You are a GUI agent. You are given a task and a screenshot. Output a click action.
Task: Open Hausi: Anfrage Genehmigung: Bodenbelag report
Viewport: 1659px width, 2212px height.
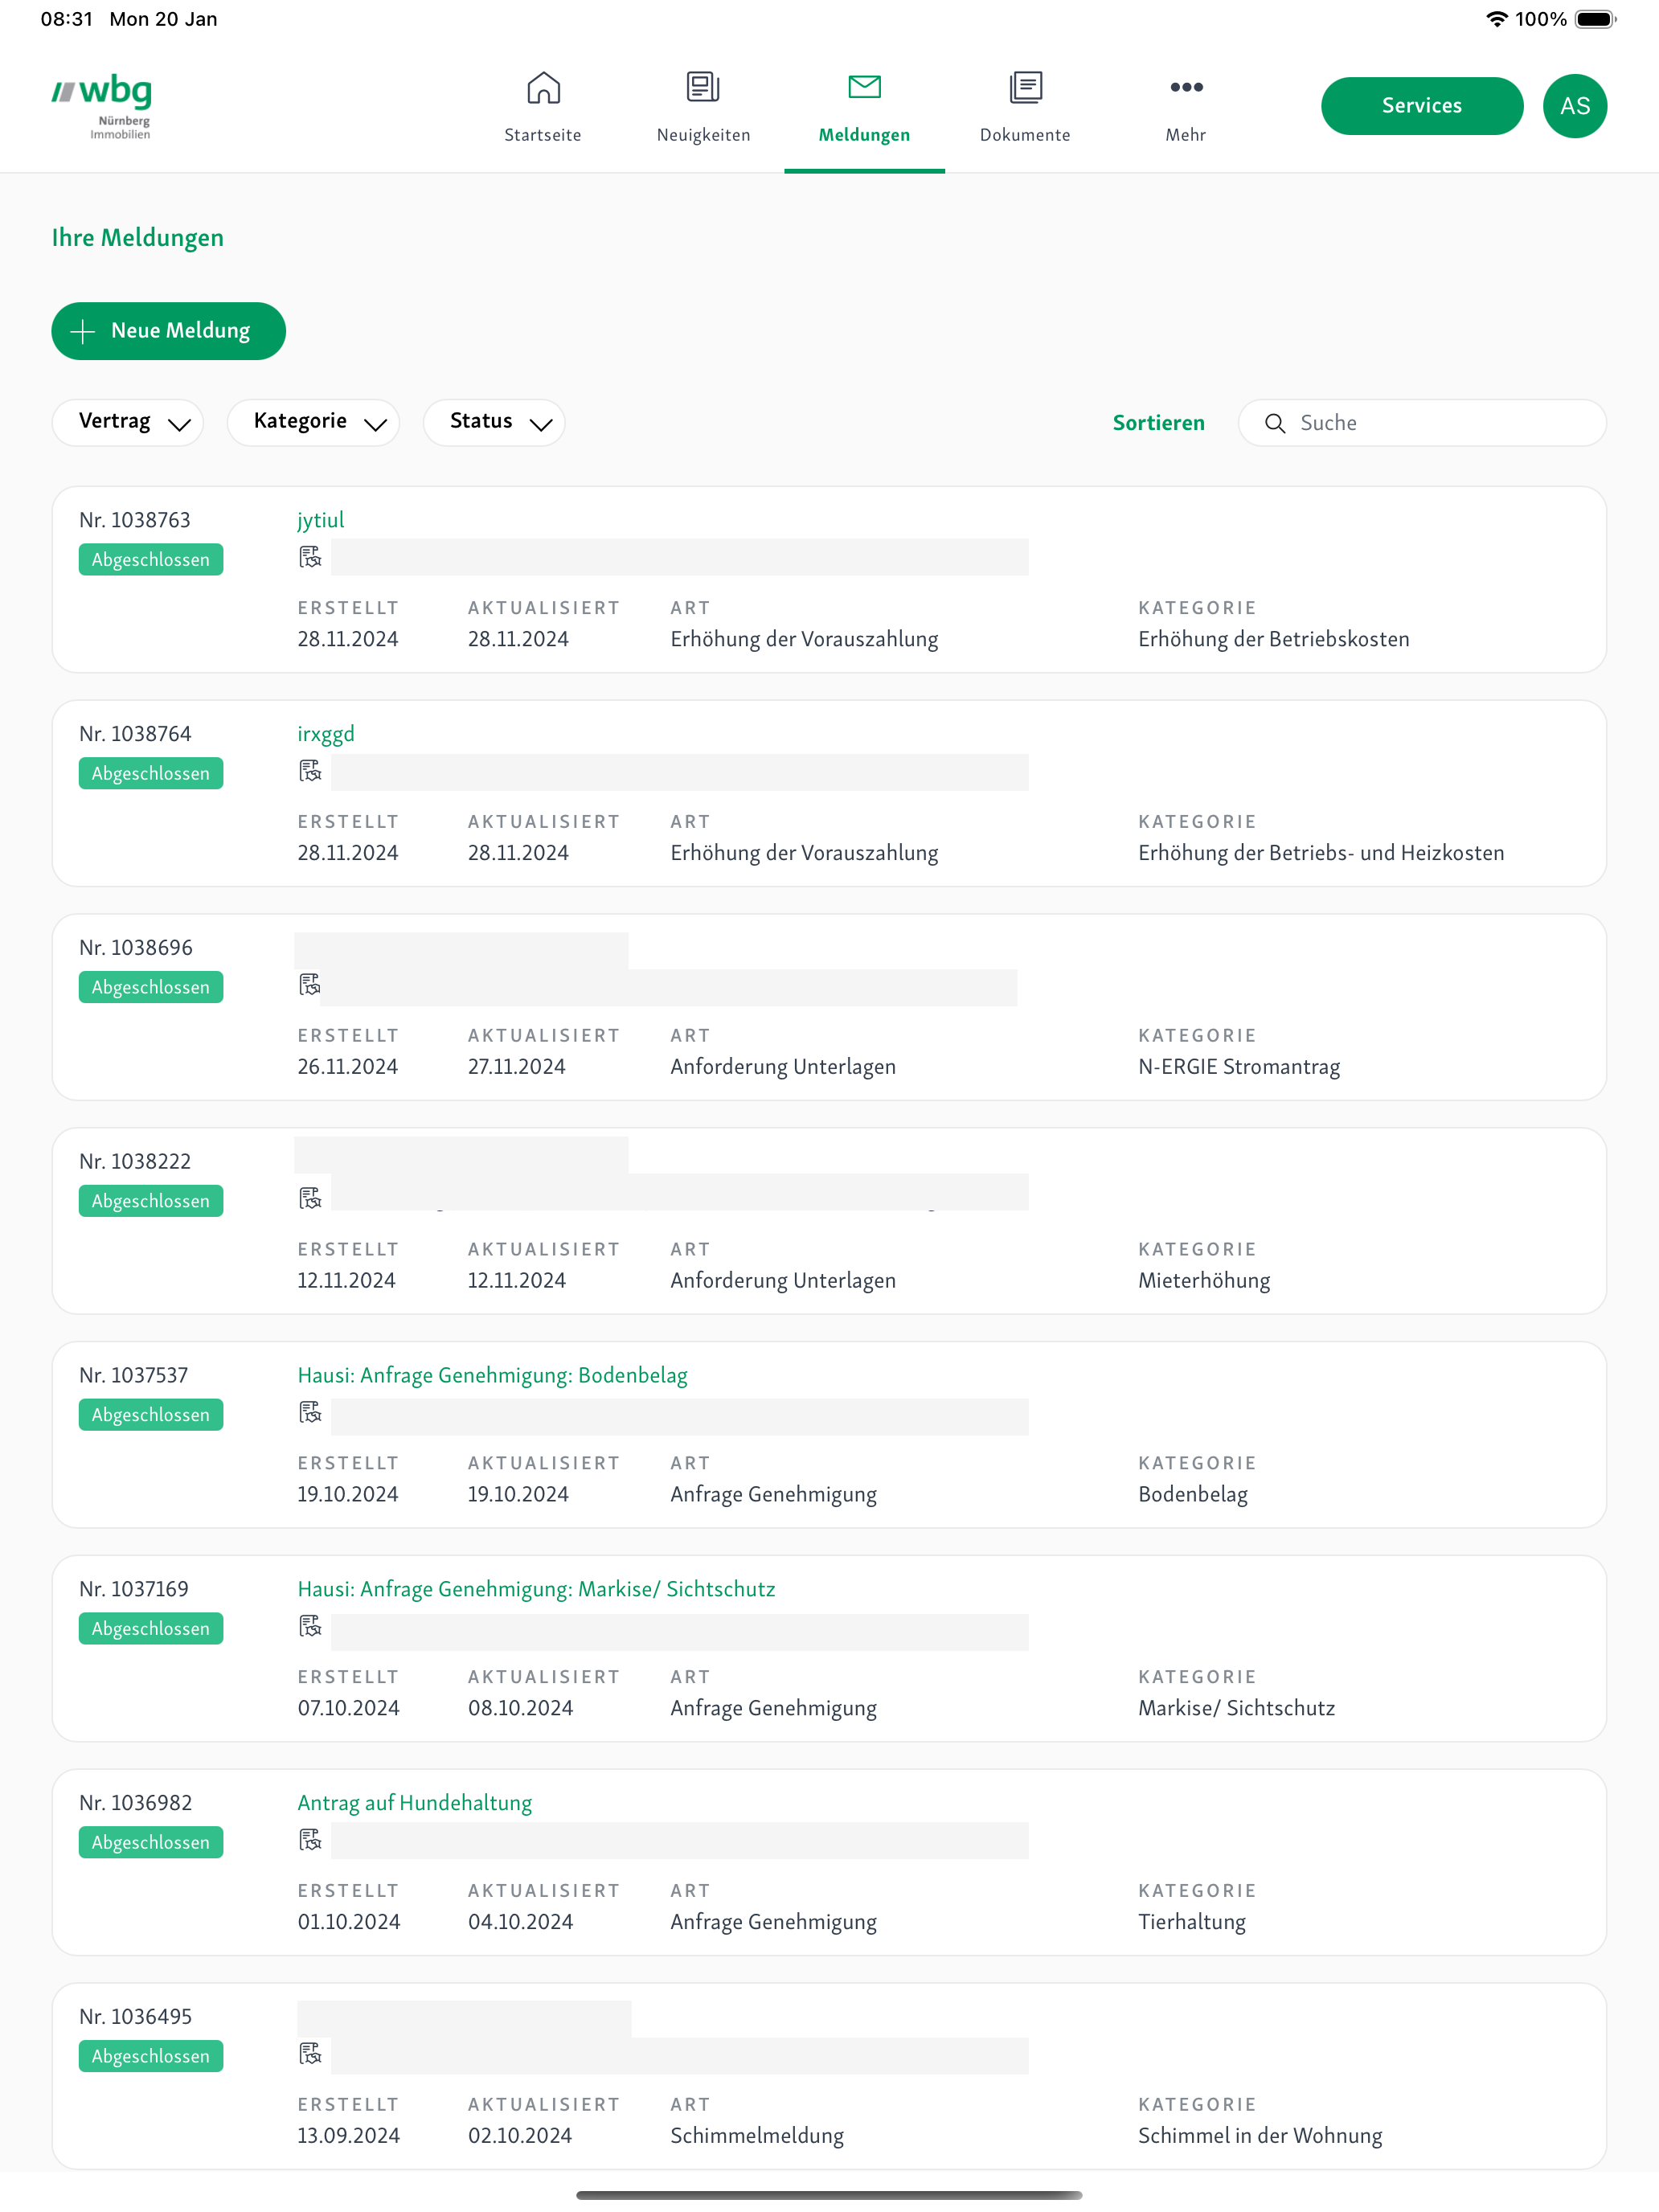[492, 1375]
